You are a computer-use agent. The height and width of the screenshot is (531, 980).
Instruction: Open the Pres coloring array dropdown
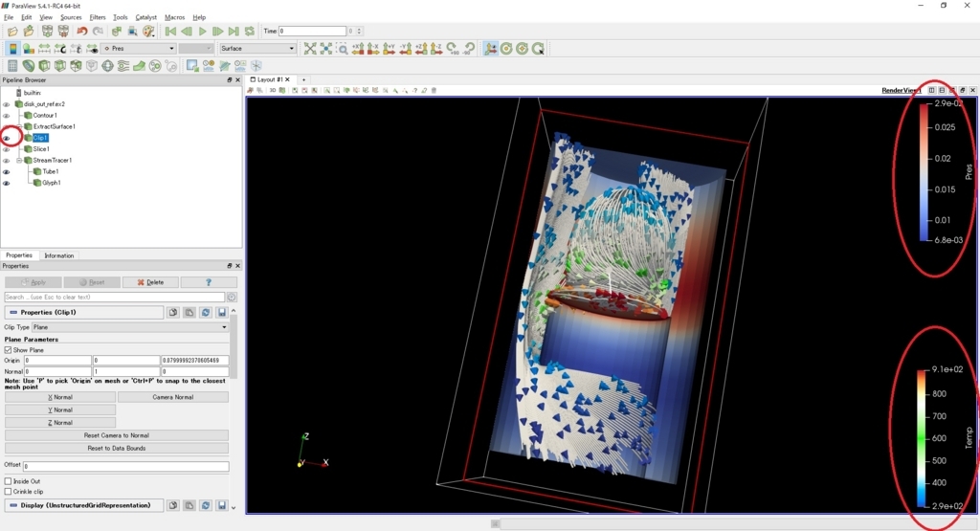click(138, 48)
